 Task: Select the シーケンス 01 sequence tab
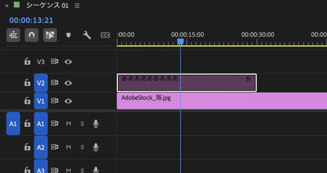[47, 5]
